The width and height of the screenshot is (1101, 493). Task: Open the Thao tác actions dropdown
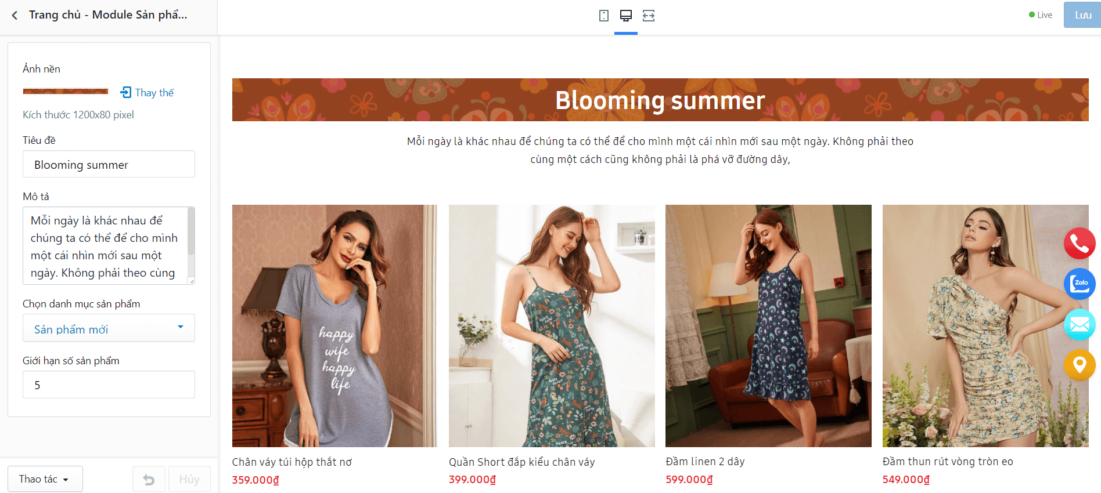point(45,479)
